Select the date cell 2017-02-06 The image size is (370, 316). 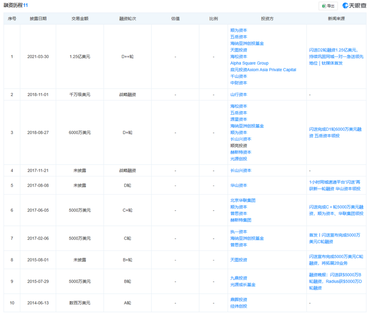coord(38,238)
